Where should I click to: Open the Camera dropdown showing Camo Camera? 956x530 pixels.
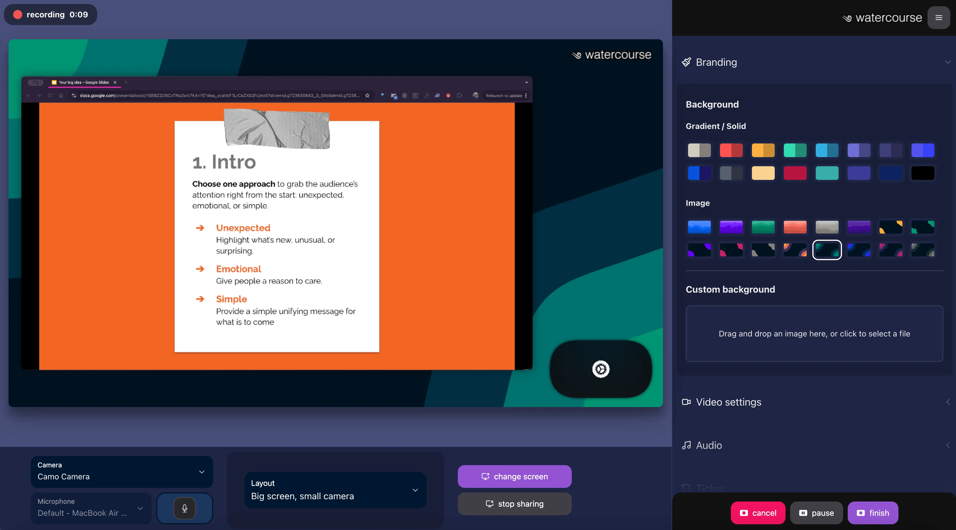point(122,471)
